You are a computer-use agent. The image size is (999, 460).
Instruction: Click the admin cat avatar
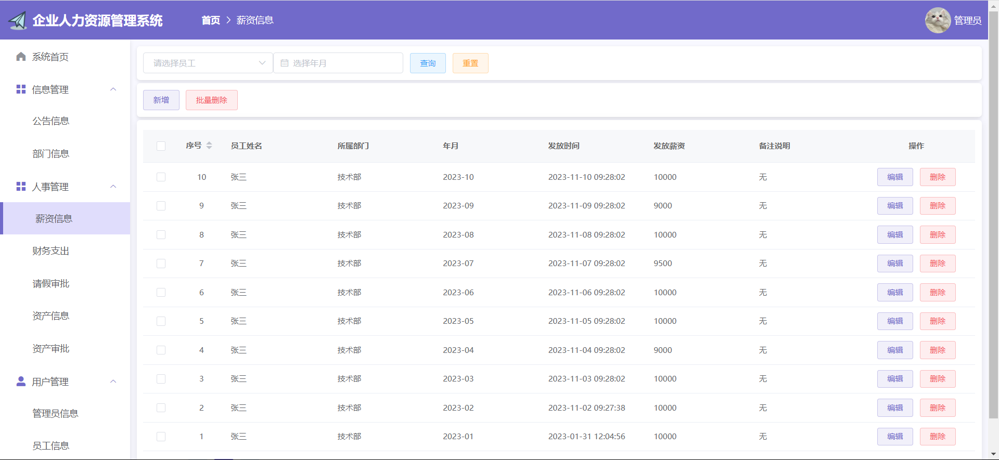coord(938,20)
